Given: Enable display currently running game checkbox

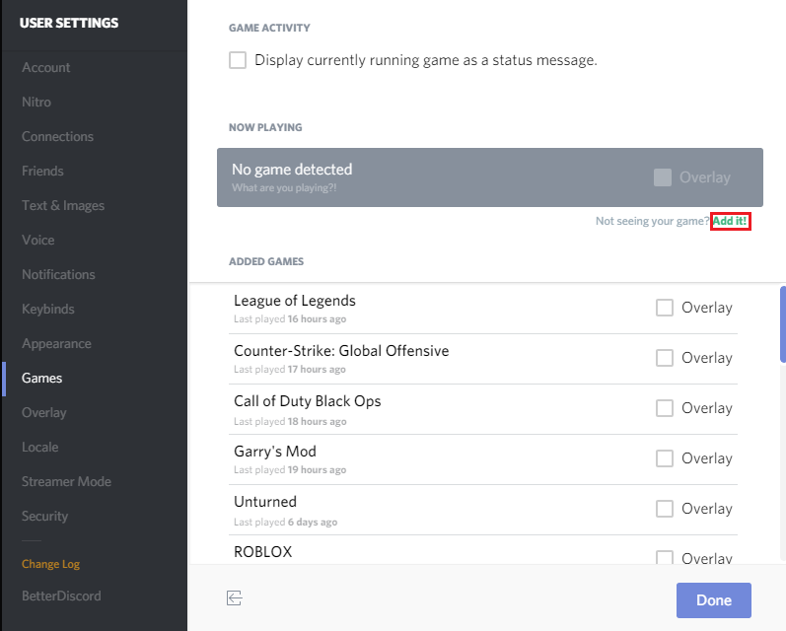Looking at the screenshot, I should [238, 60].
